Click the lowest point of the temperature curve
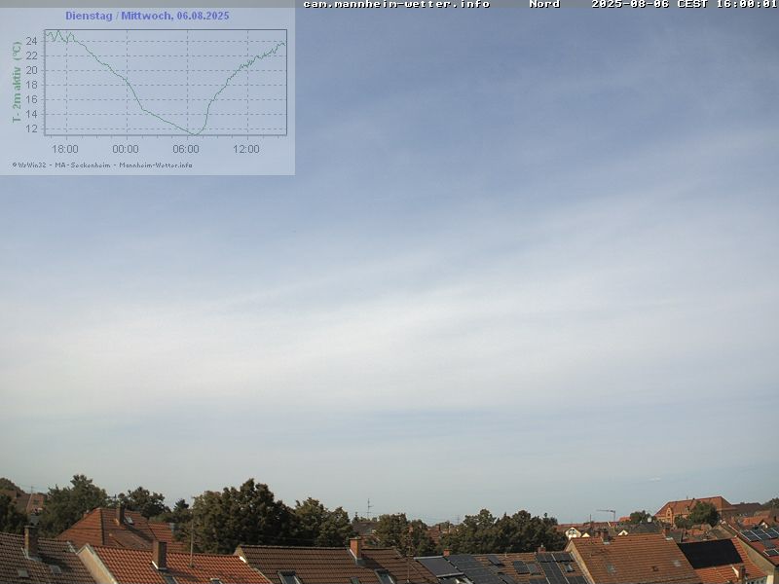Screen dimensions: 779x584 tap(194, 132)
